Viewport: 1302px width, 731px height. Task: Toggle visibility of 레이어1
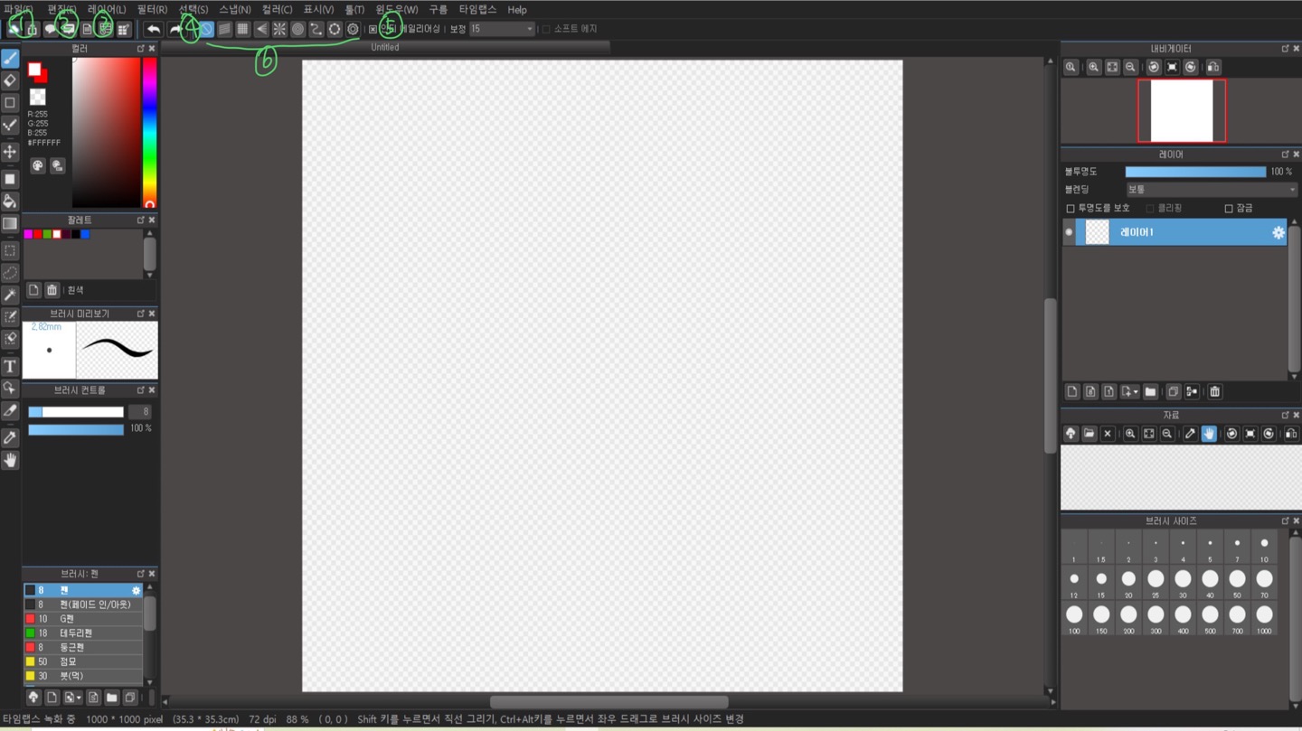click(x=1069, y=232)
